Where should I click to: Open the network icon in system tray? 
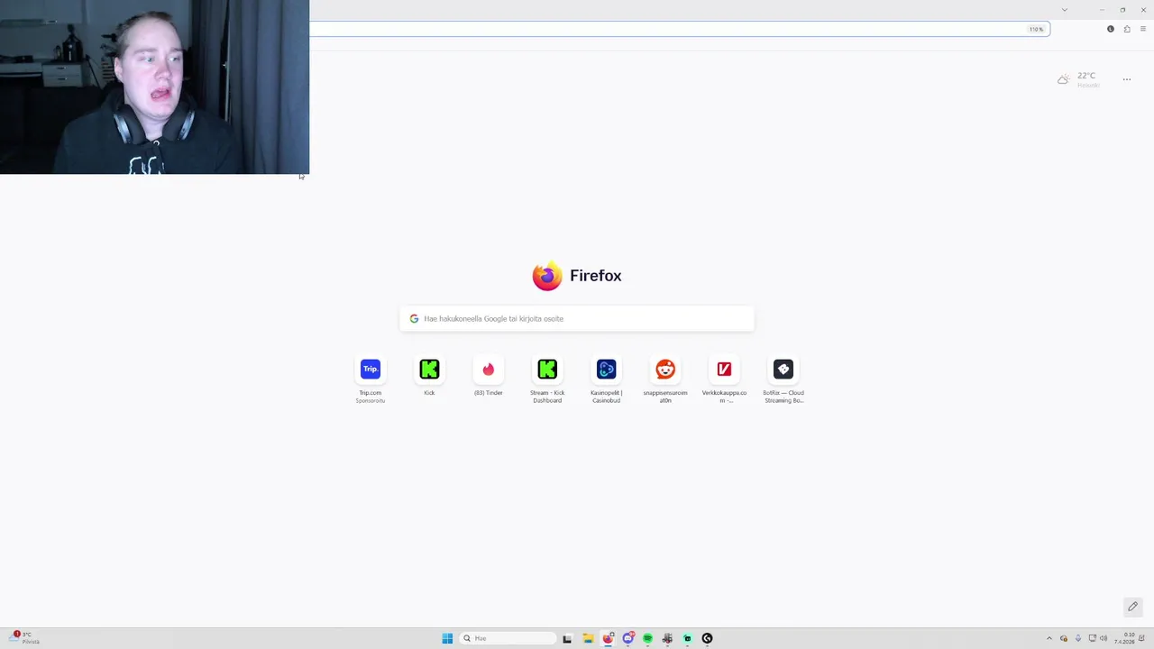[x=1093, y=638]
